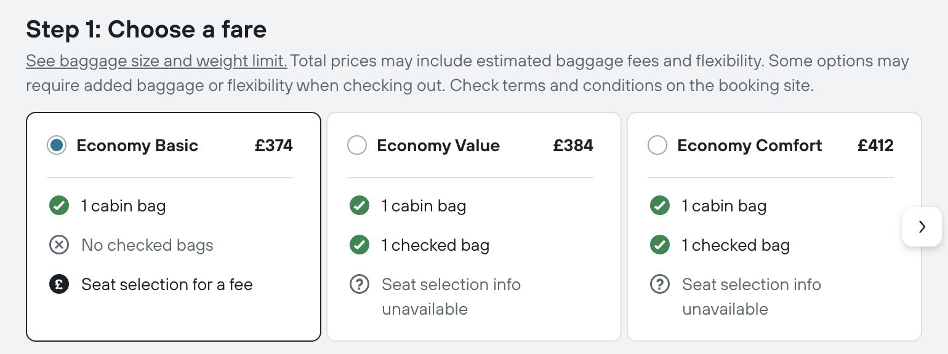Click the £412 Economy Comfort price

point(875,146)
